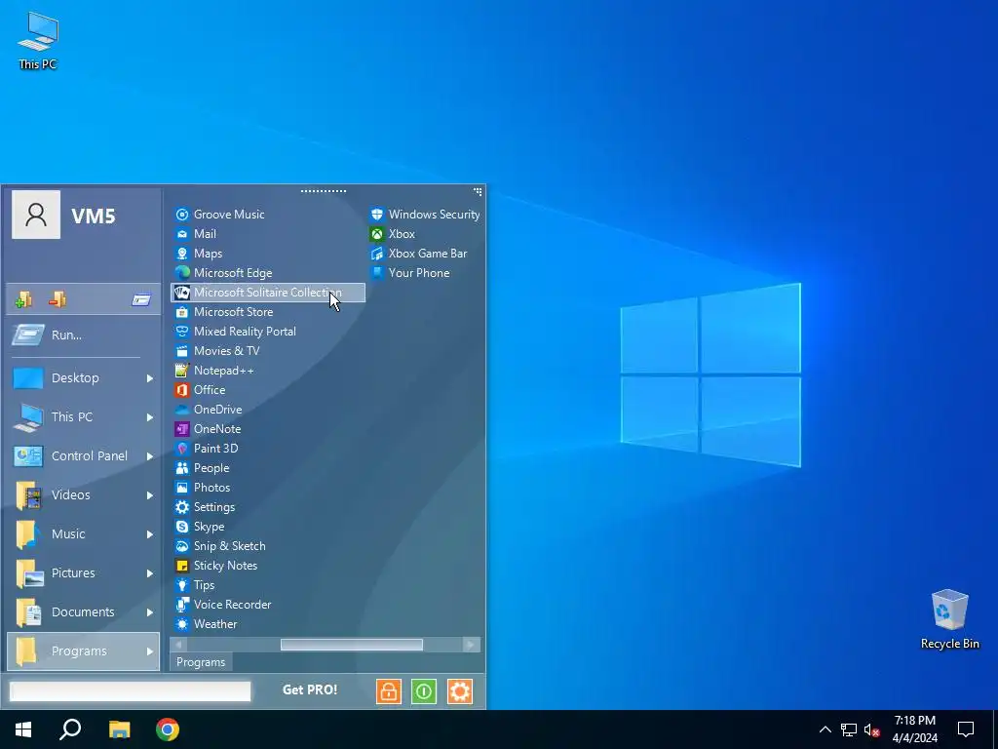Launch Skype

(199, 527)
